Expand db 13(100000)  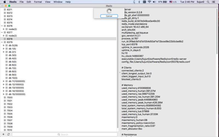click(x=4, y=88)
